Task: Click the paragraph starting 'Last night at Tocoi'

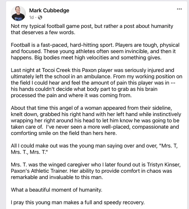Action: 96,83
